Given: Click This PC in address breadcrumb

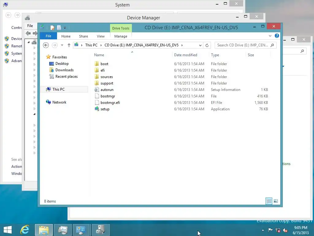Looking at the screenshot, I should click(x=91, y=45).
